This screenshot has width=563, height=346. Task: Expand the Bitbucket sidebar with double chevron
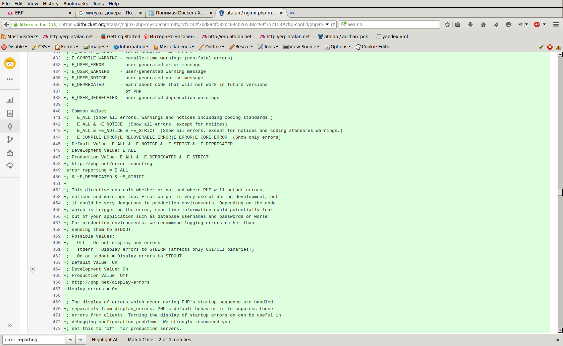point(10,325)
